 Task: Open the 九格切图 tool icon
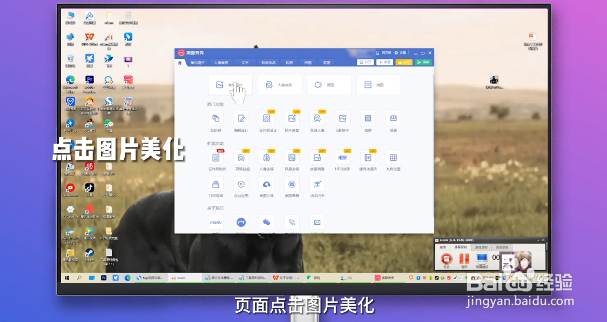coord(393,157)
